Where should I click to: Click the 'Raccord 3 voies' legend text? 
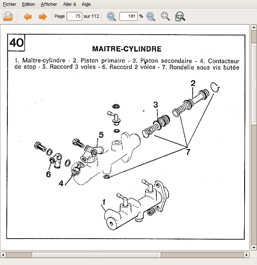[73, 67]
